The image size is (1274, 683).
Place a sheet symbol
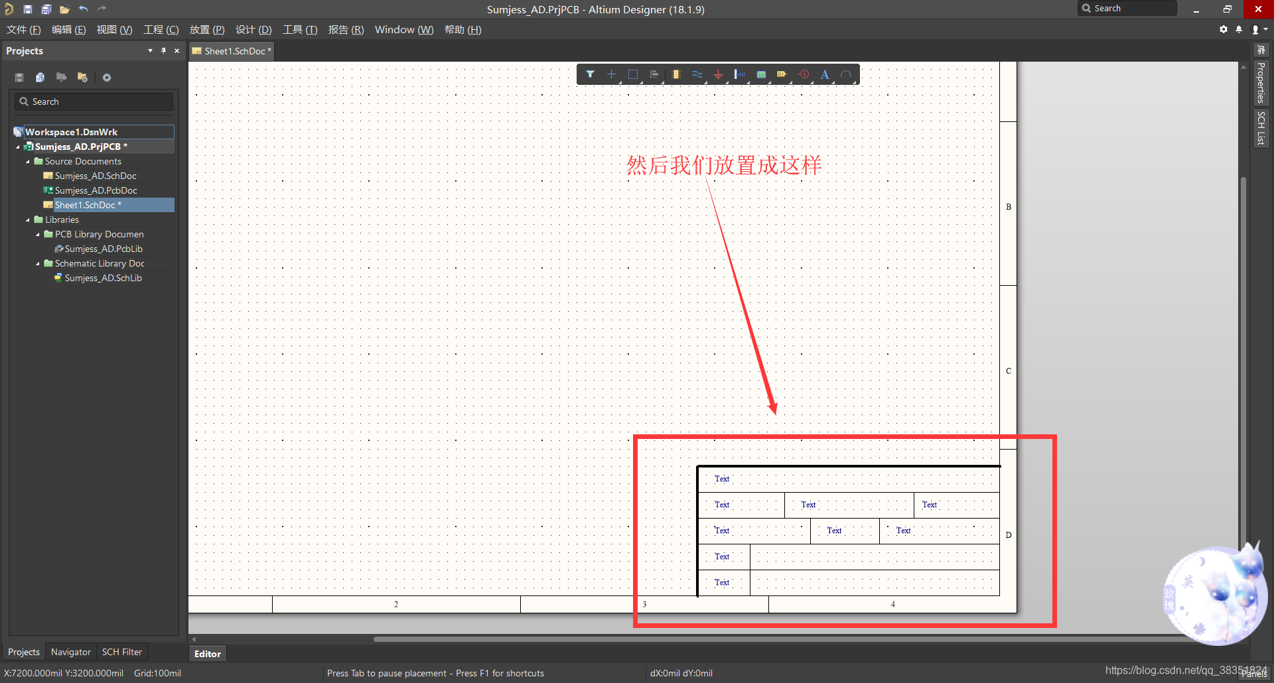[761, 74]
